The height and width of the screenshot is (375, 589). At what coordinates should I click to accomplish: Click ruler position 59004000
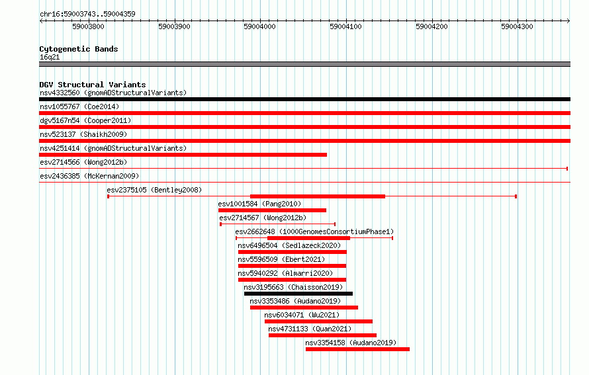260,26
